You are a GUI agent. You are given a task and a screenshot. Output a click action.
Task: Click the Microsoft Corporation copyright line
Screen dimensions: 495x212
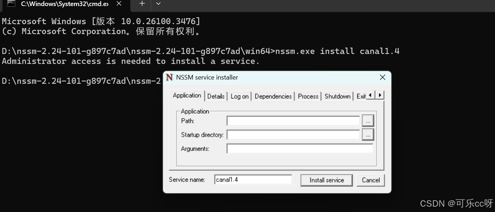[x=101, y=31]
